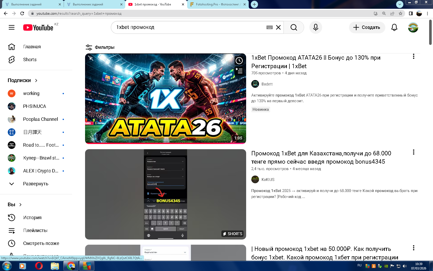Expand subscriptions list with Развернуть

(36, 184)
